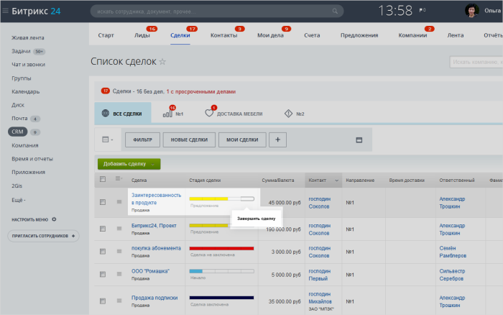The width and height of the screenshot is (503, 315).
Task: Go to the Счета tab
Action: click(312, 35)
